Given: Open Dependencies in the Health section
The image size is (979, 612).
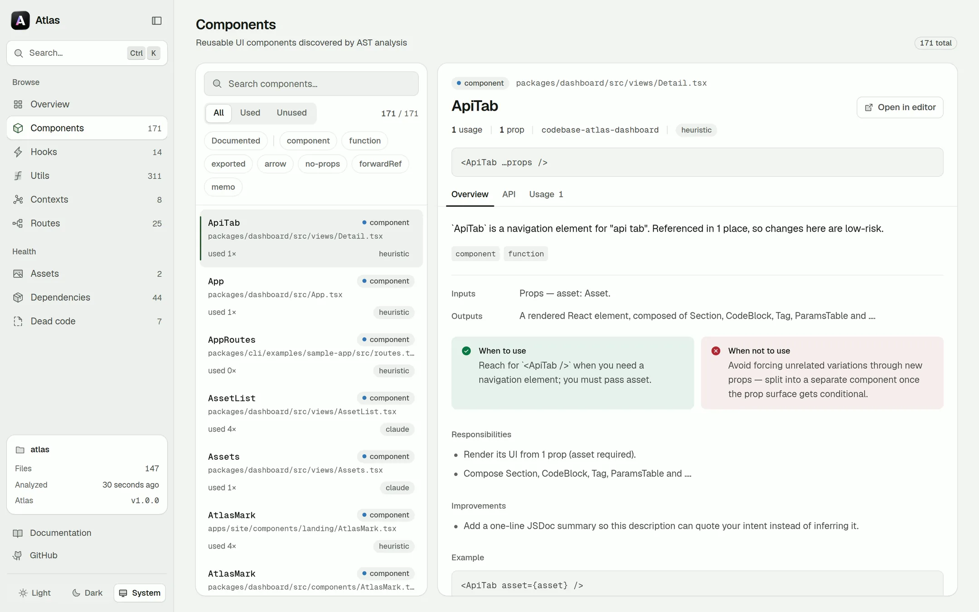Looking at the screenshot, I should [87, 297].
